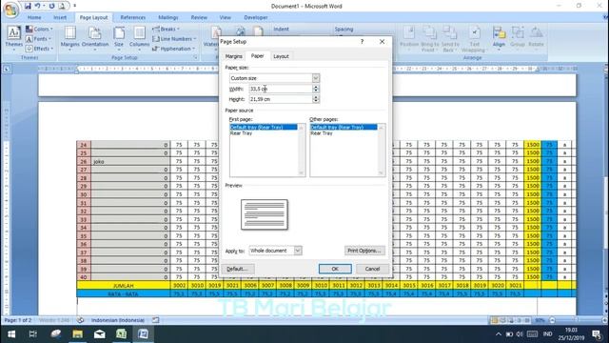609x343 pixels.
Task: Click the Height spinner arrows
Action: tap(316, 99)
